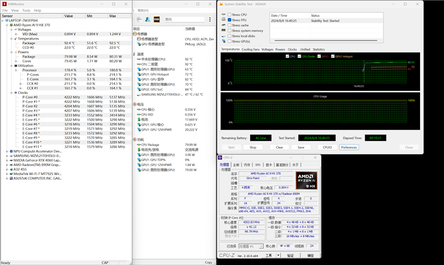Image resolution: width=444 pixels, height=265 pixels.
Task: Click the OSD icon in middle window toolbar
Action: tap(157, 19)
